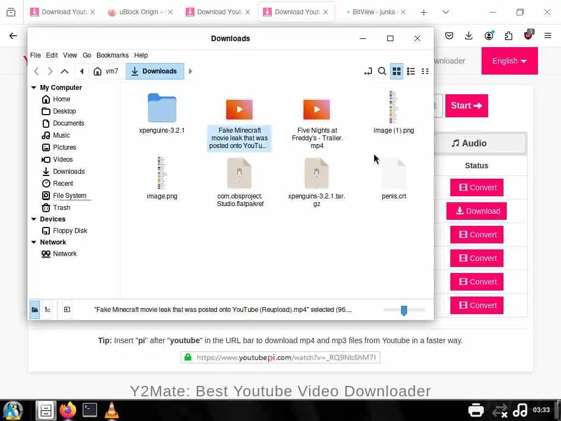Adjust the icon zoom slider
The height and width of the screenshot is (421, 561).
pos(404,310)
